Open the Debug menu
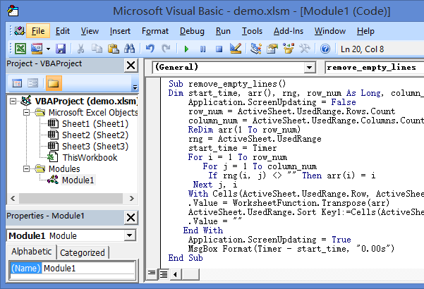This screenshot has width=424, height=289. click(192, 31)
